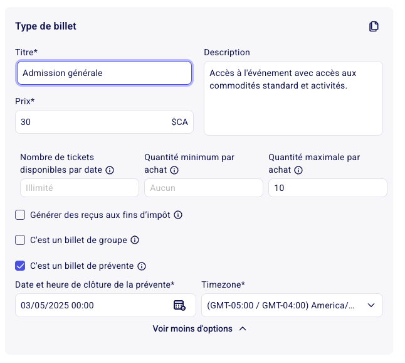
Task: Show info about presale ticket option
Action: (142, 266)
